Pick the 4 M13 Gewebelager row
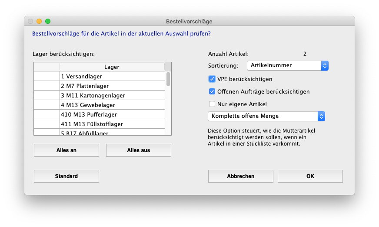379x227 pixels. (x=112, y=105)
